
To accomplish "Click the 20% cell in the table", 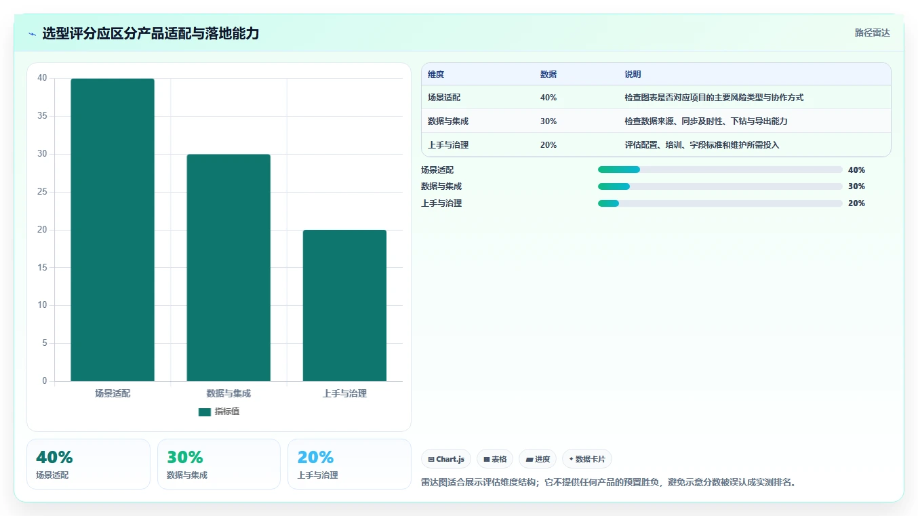I will click(x=548, y=145).
